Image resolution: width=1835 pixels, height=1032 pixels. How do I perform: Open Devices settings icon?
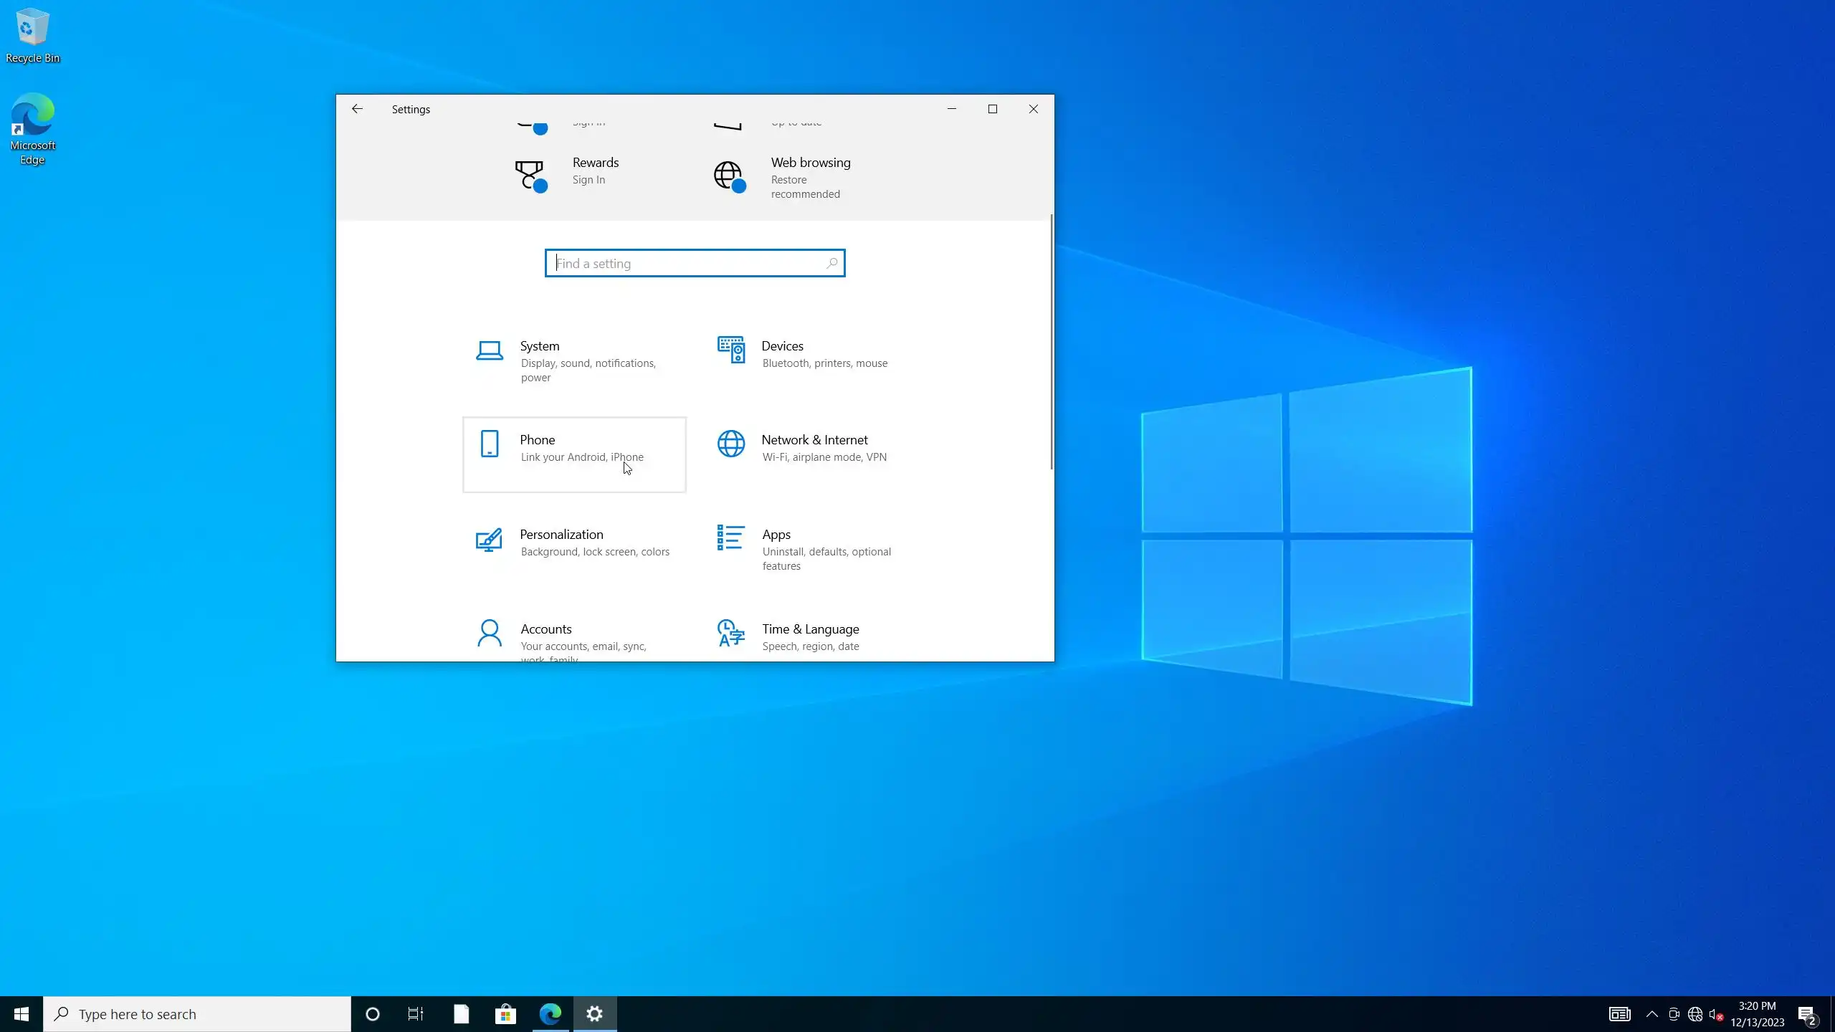tap(730, 350)
